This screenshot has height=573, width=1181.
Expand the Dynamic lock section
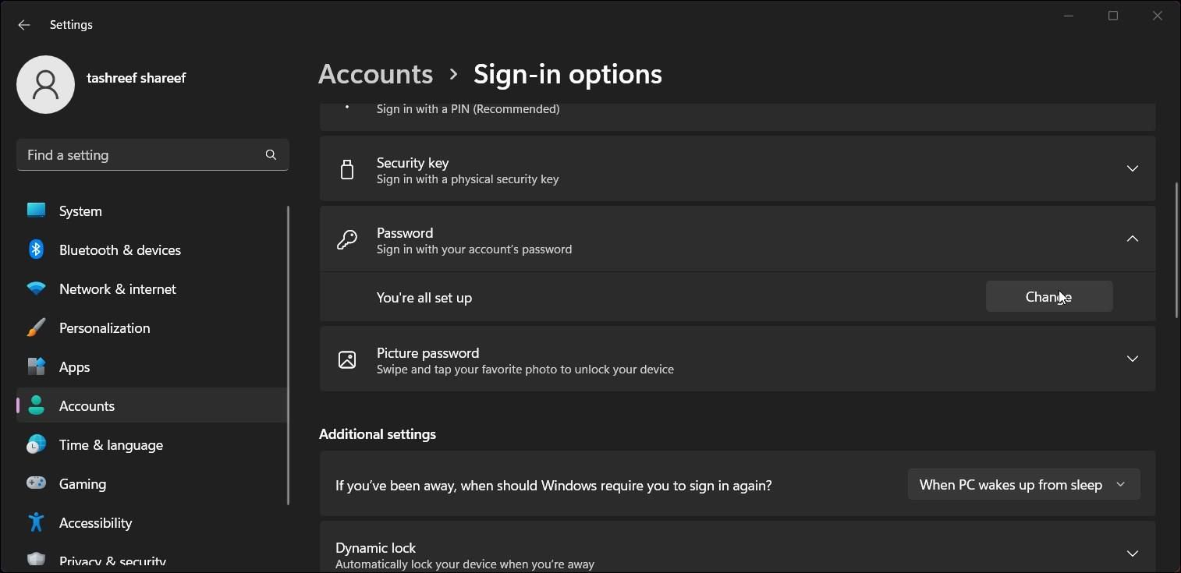click(1132, 553)
